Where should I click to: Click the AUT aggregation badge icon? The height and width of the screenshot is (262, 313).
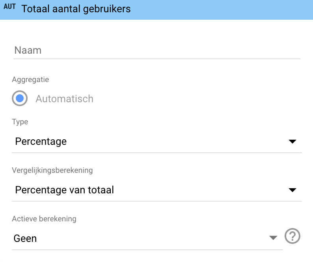(x=9, y=7)
